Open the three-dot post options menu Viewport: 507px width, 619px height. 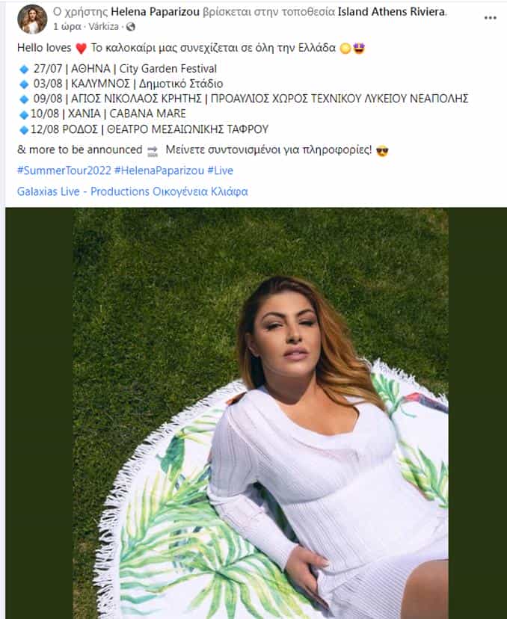click(x=490, y=18)
